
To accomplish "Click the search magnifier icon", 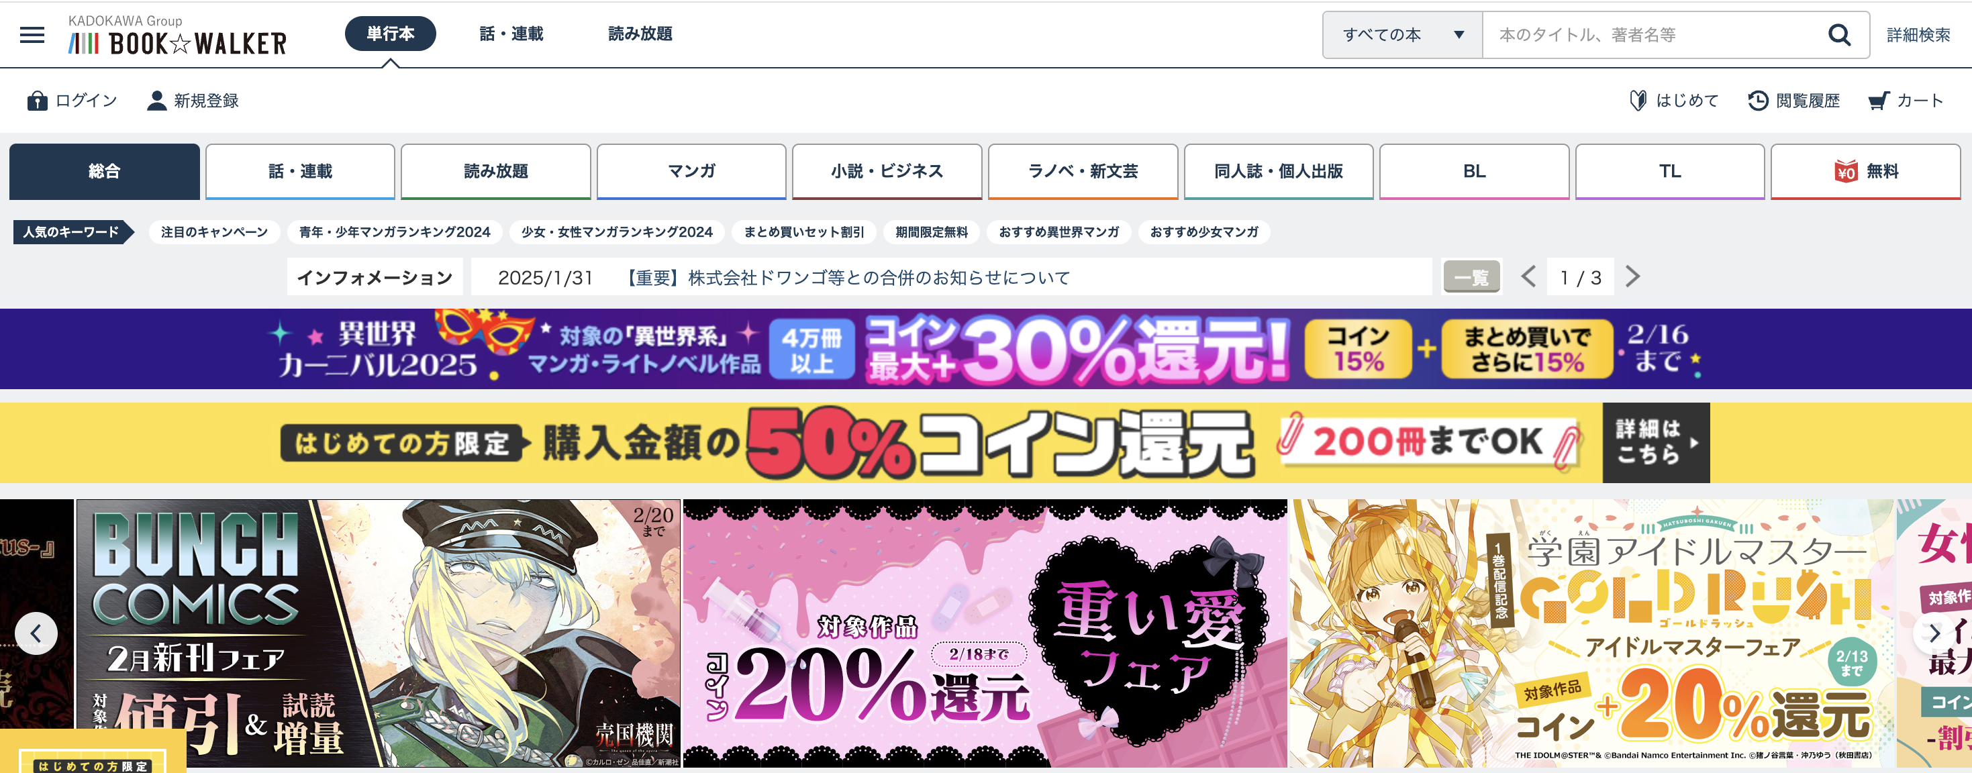I will [1839, 34].
